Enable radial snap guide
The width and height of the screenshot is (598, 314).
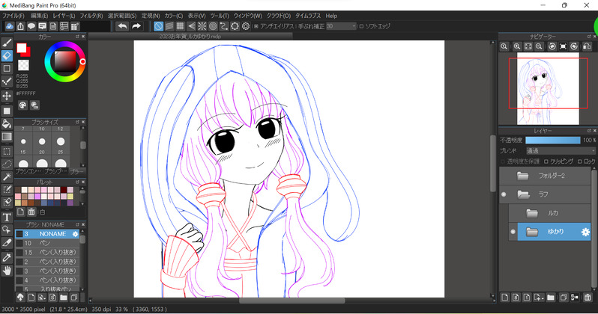[x=202, y=26]
